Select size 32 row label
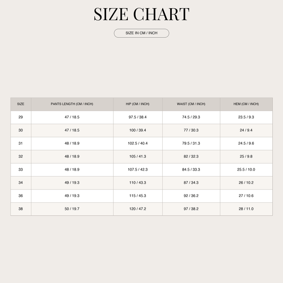 (20, 156)
